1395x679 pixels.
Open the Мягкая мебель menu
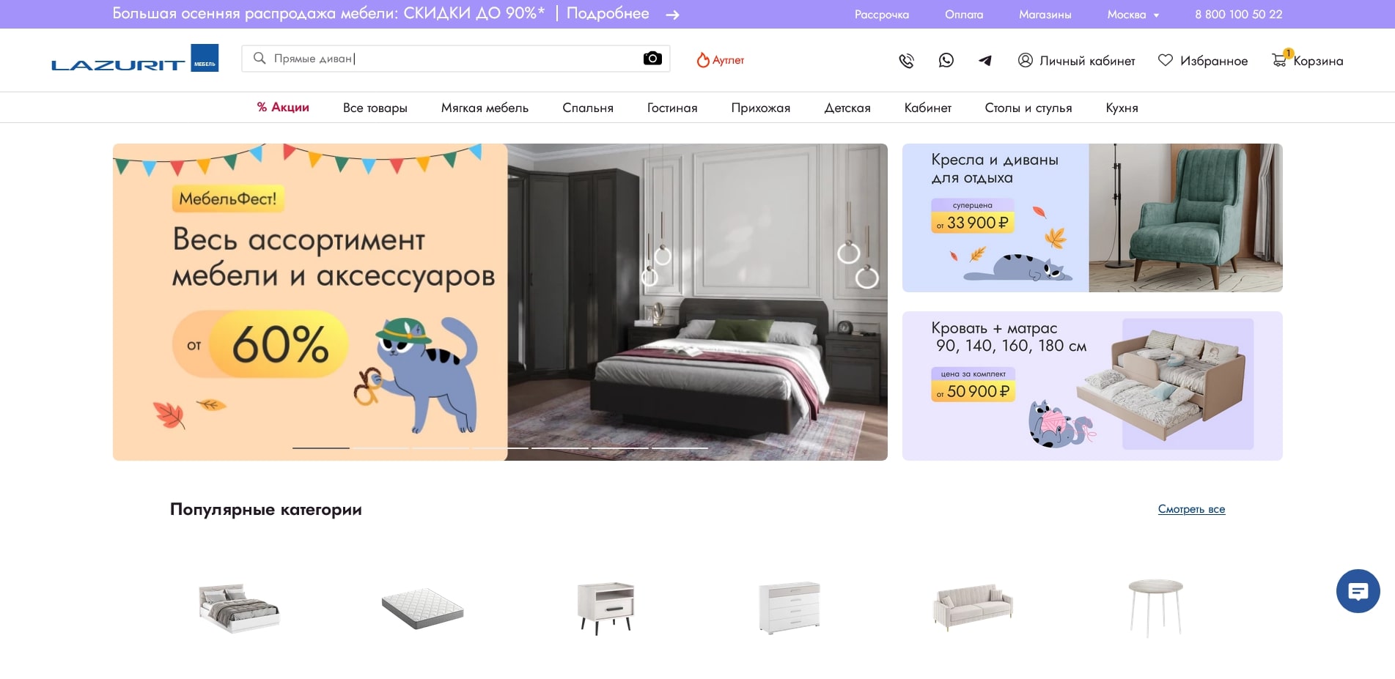(x=485, y=108)
